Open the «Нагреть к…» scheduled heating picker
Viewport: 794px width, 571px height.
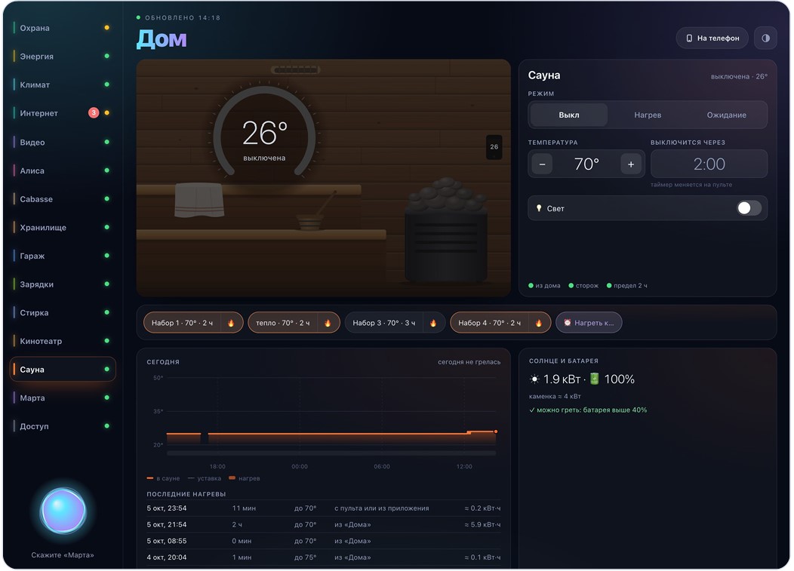coord(589,323)
